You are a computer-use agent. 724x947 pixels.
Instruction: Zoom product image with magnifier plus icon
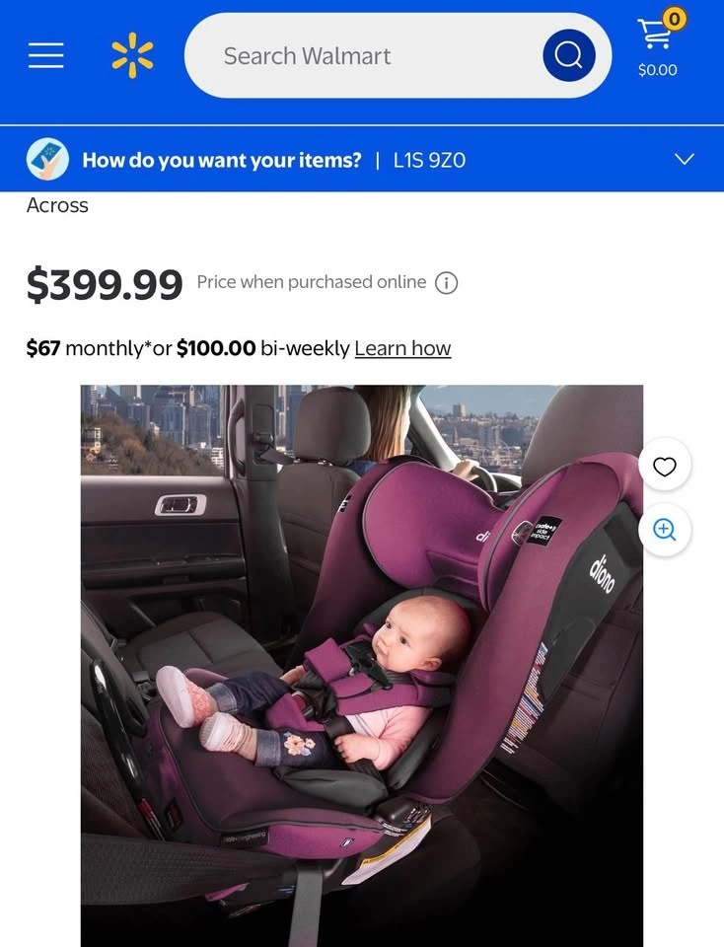coord(664,529)
